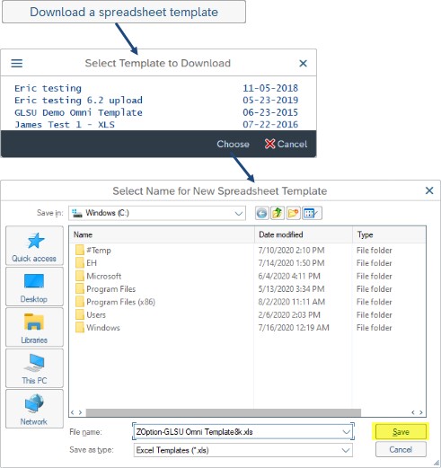Click Choose in the template dialog
This screenshot has height=468, width=441.
pos(233,144)
